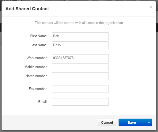Select the empty Mobile number field

pos(80,67)
